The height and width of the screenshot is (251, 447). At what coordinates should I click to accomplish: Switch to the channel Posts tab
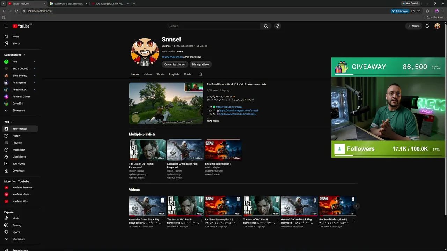[188, 74]
